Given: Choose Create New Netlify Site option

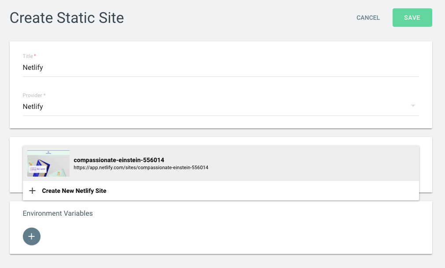Looking at the screenshot, I should [x=221, y=191].
